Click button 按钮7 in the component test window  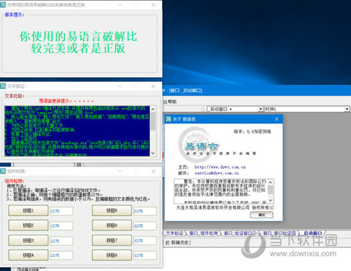tap(112, 240)
